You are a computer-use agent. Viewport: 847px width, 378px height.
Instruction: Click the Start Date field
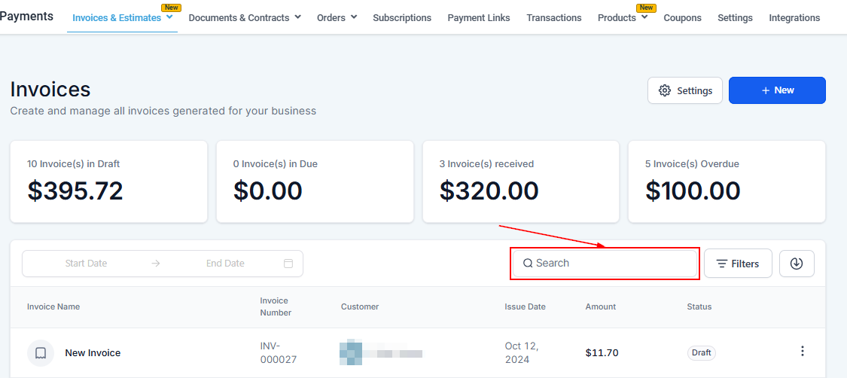[86, 264]
